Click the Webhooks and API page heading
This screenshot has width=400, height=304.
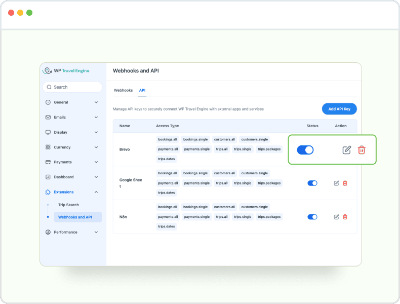(136, 71)
